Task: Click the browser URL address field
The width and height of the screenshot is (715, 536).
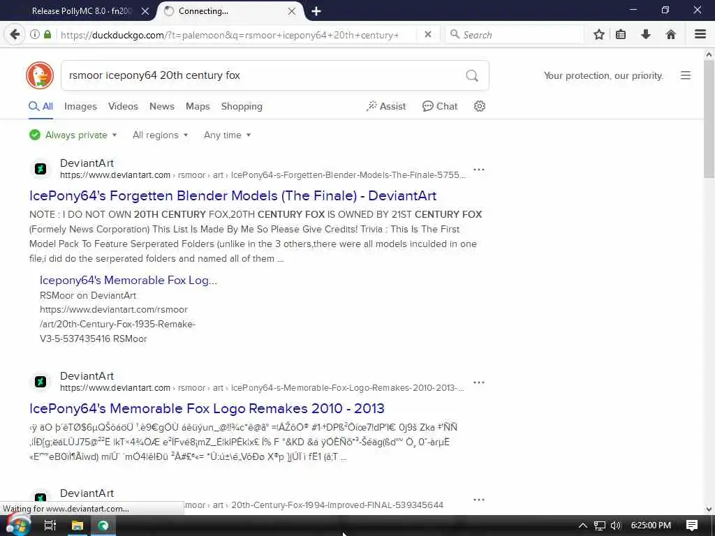Action: [x=236, y=35]
